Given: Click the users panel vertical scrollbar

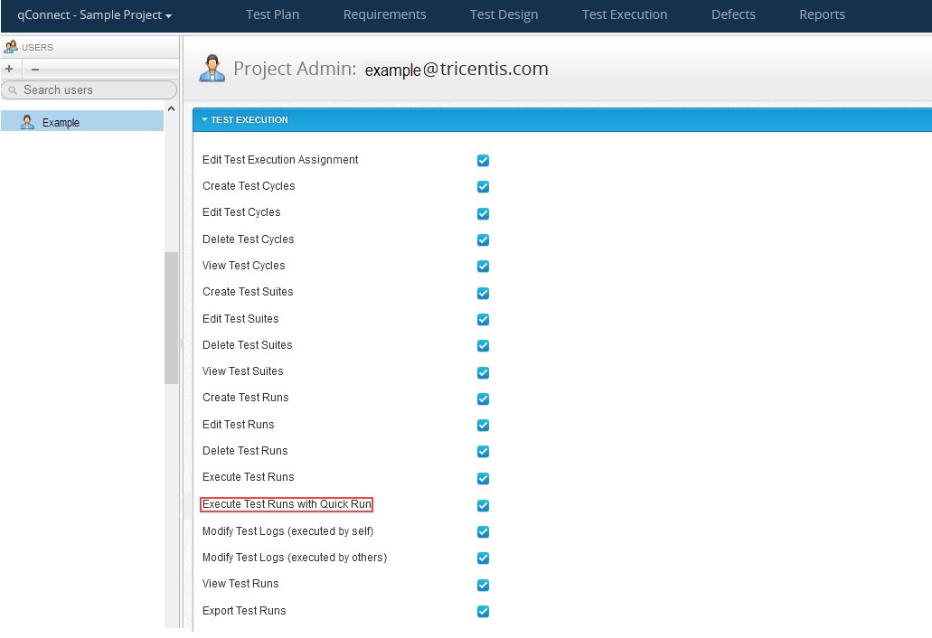Looking at the screenshot, I should pos(171,316).
